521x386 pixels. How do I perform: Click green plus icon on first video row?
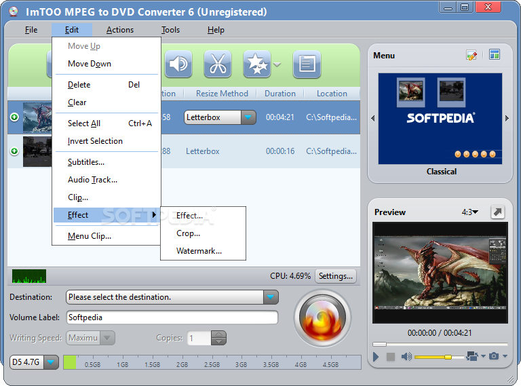click(x=14, y=117)
